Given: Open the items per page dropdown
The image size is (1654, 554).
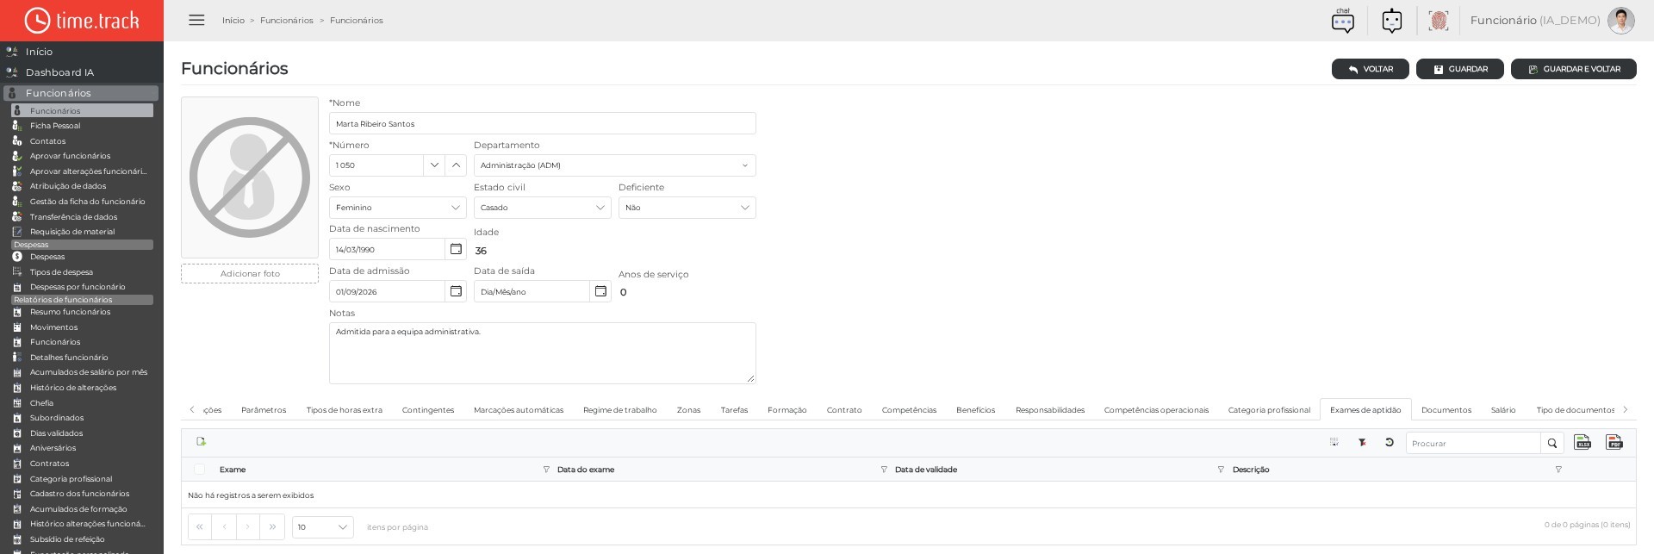Looking at the screenshot, I should tap(323, 527).
